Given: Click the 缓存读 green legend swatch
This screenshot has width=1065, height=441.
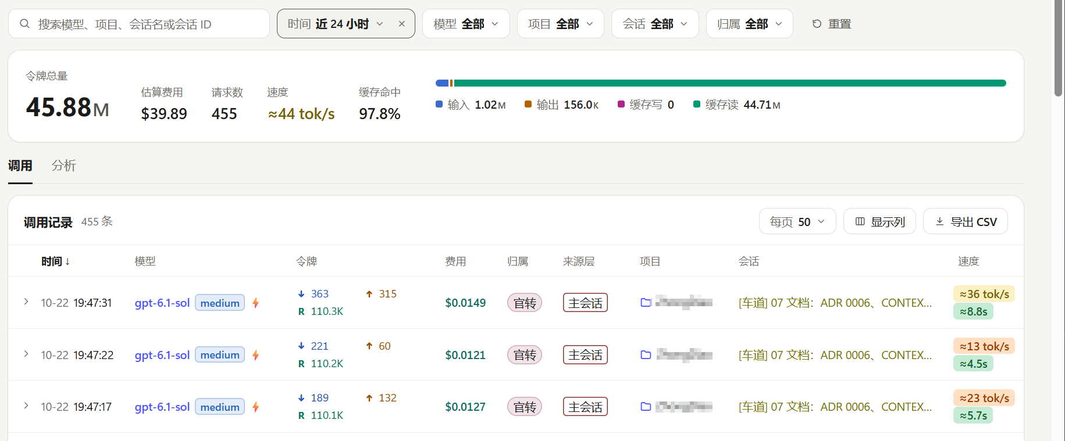Looking at the screenshot, I should click(697, 104).
